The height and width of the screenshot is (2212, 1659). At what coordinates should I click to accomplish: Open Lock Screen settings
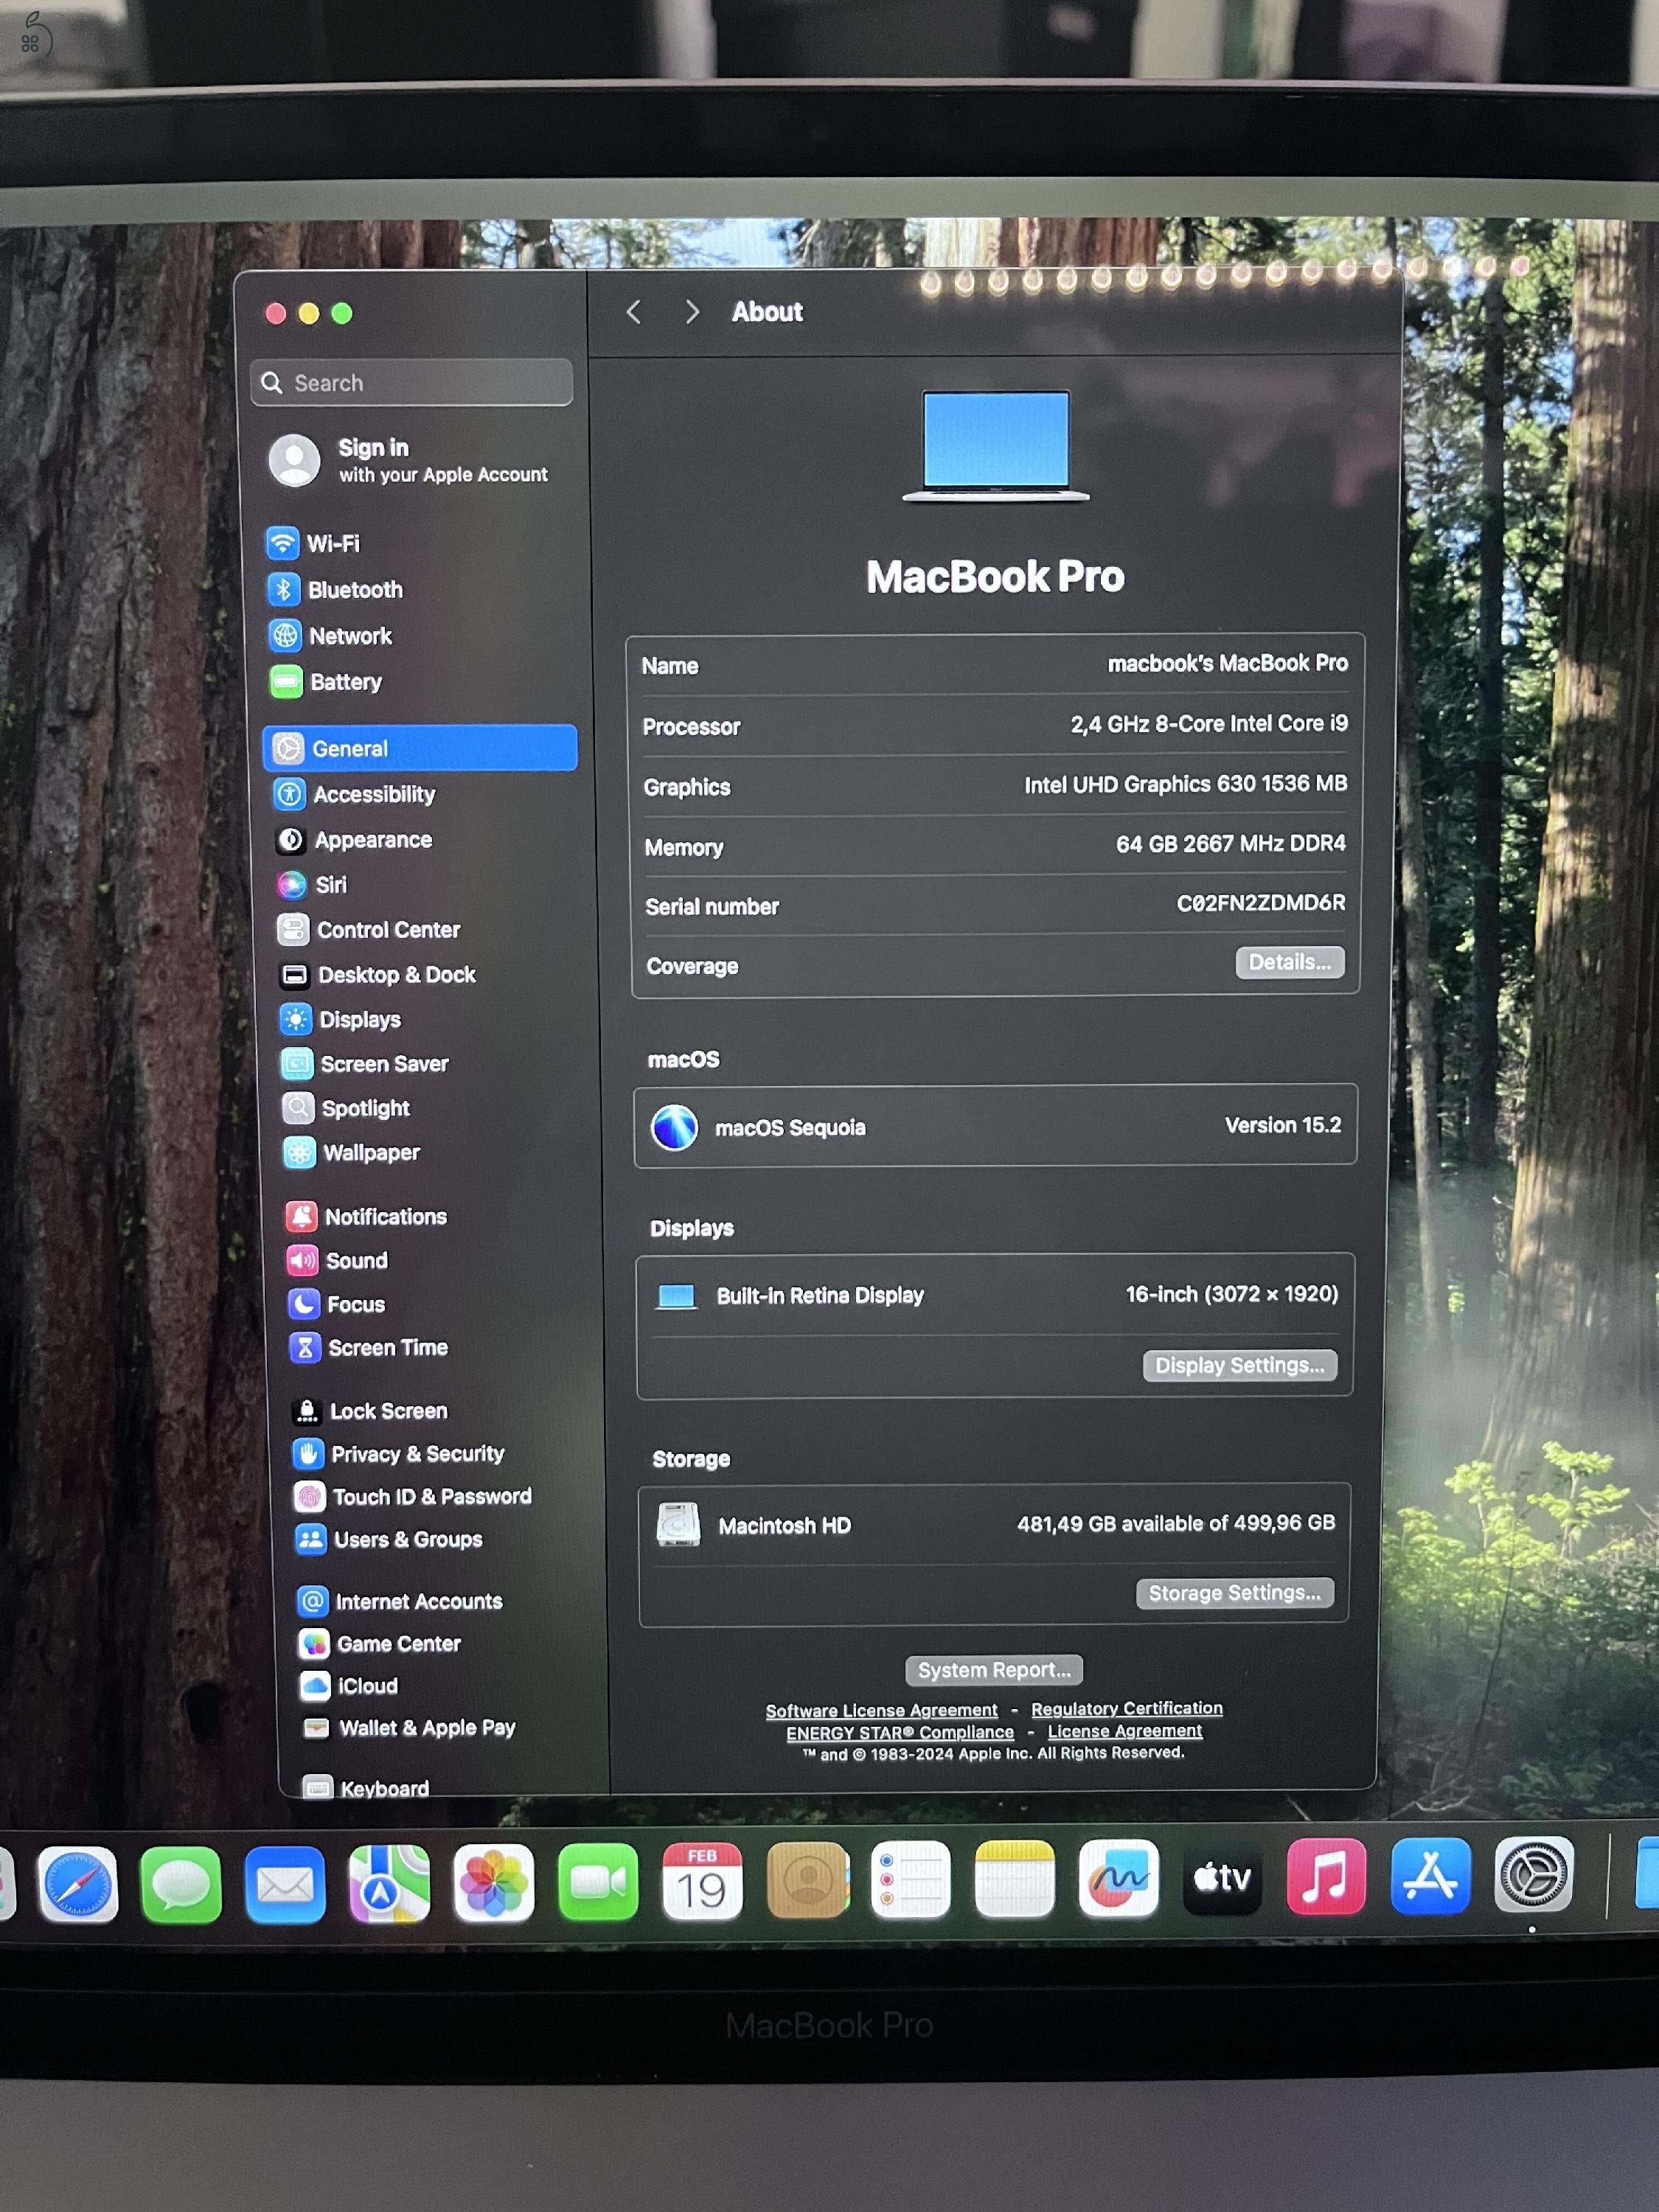coord(370,1410)
